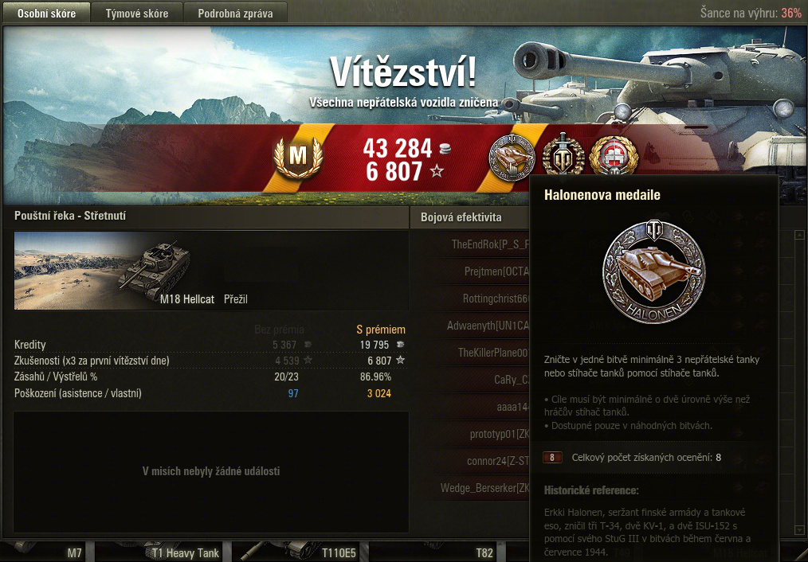
Task: Select player Prejtmen in the efficiency list
Action: coord(496,271)
